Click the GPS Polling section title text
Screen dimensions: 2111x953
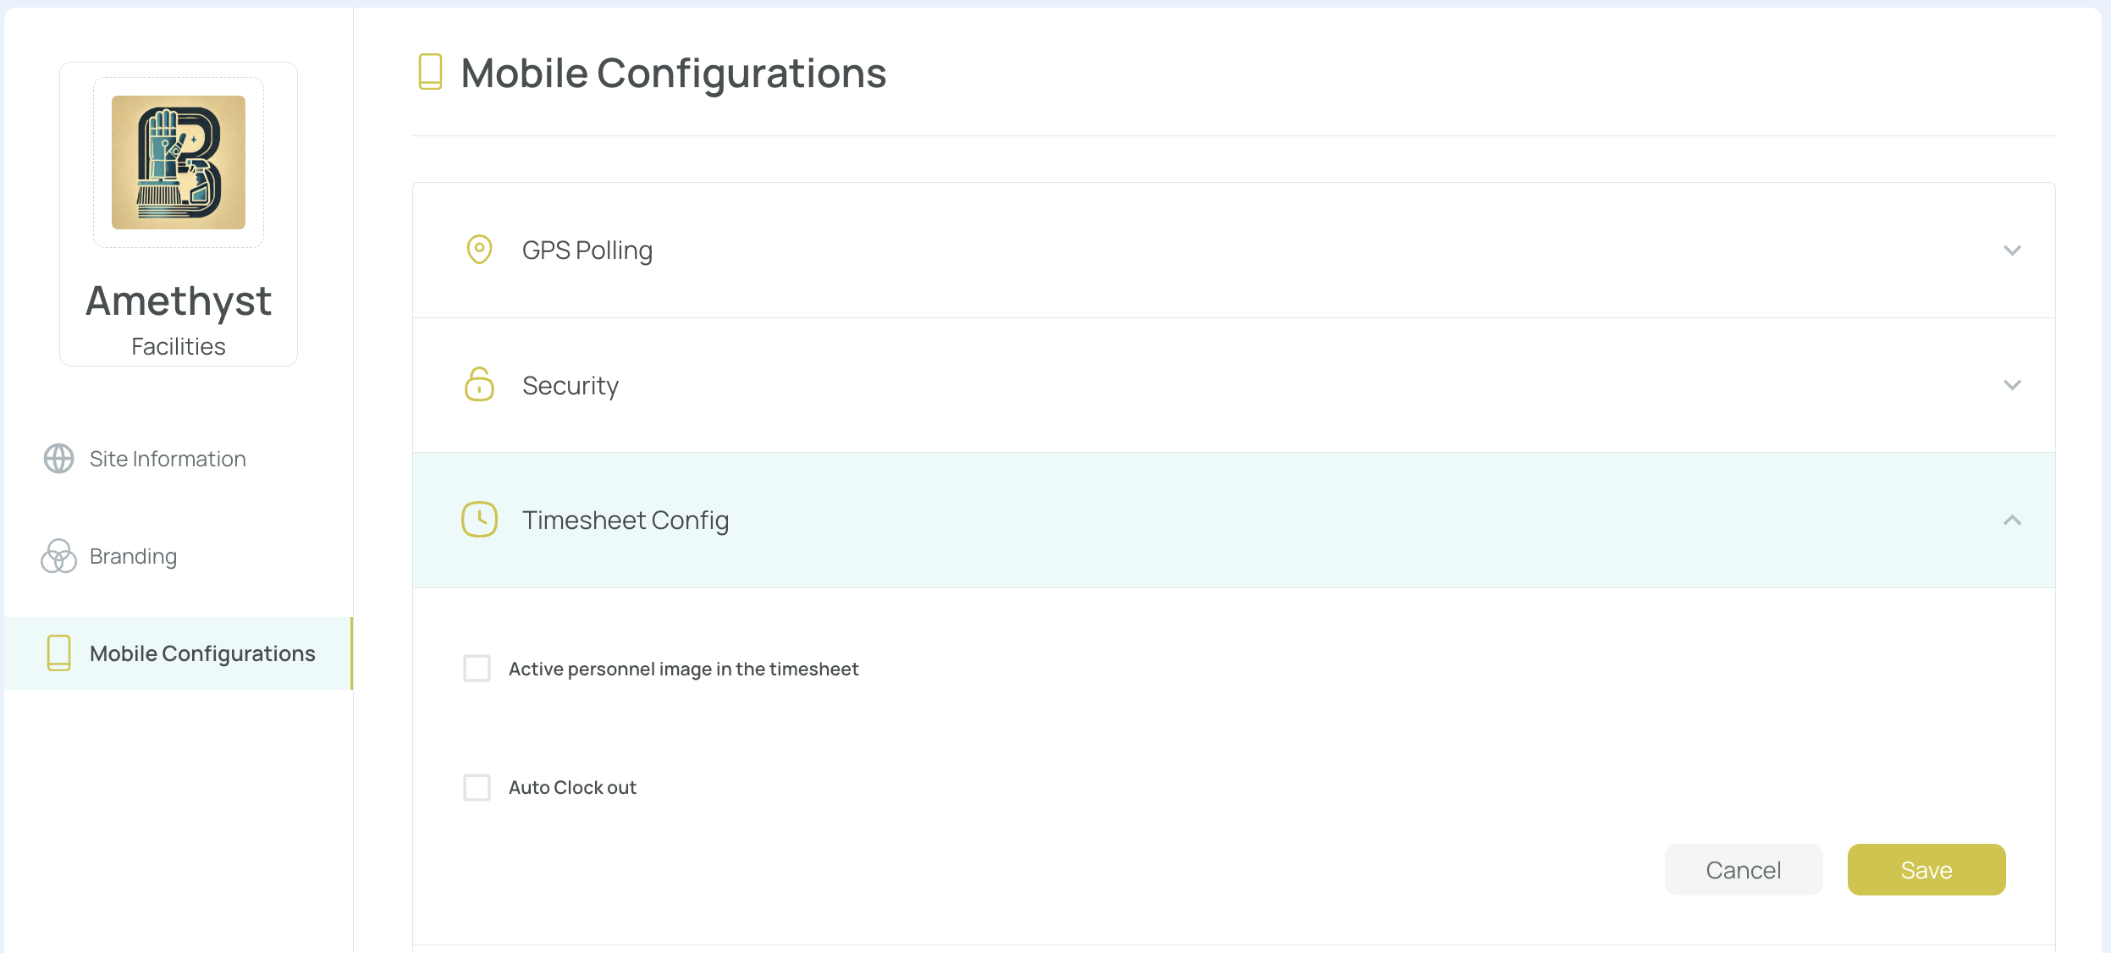587,251
